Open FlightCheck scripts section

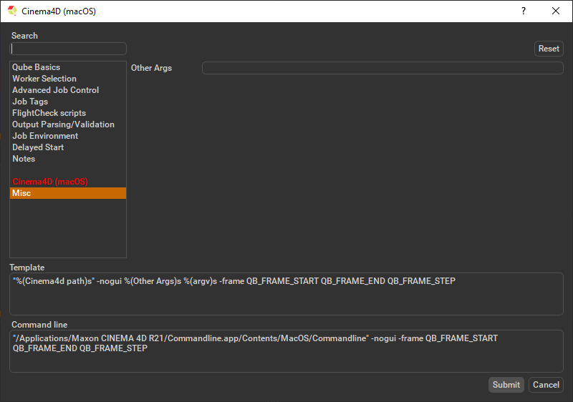[x=49, y=113]
